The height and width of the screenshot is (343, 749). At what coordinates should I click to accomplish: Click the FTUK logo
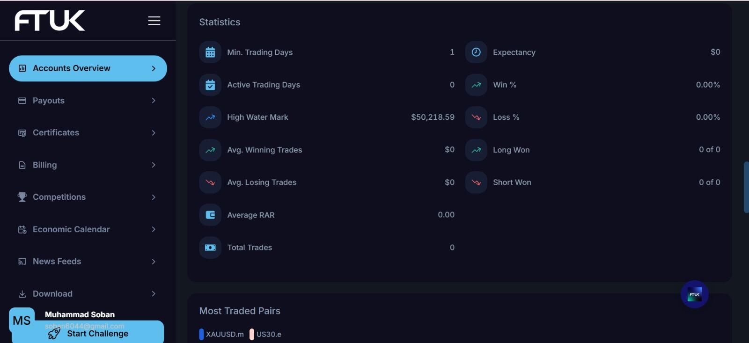(50, 21)
